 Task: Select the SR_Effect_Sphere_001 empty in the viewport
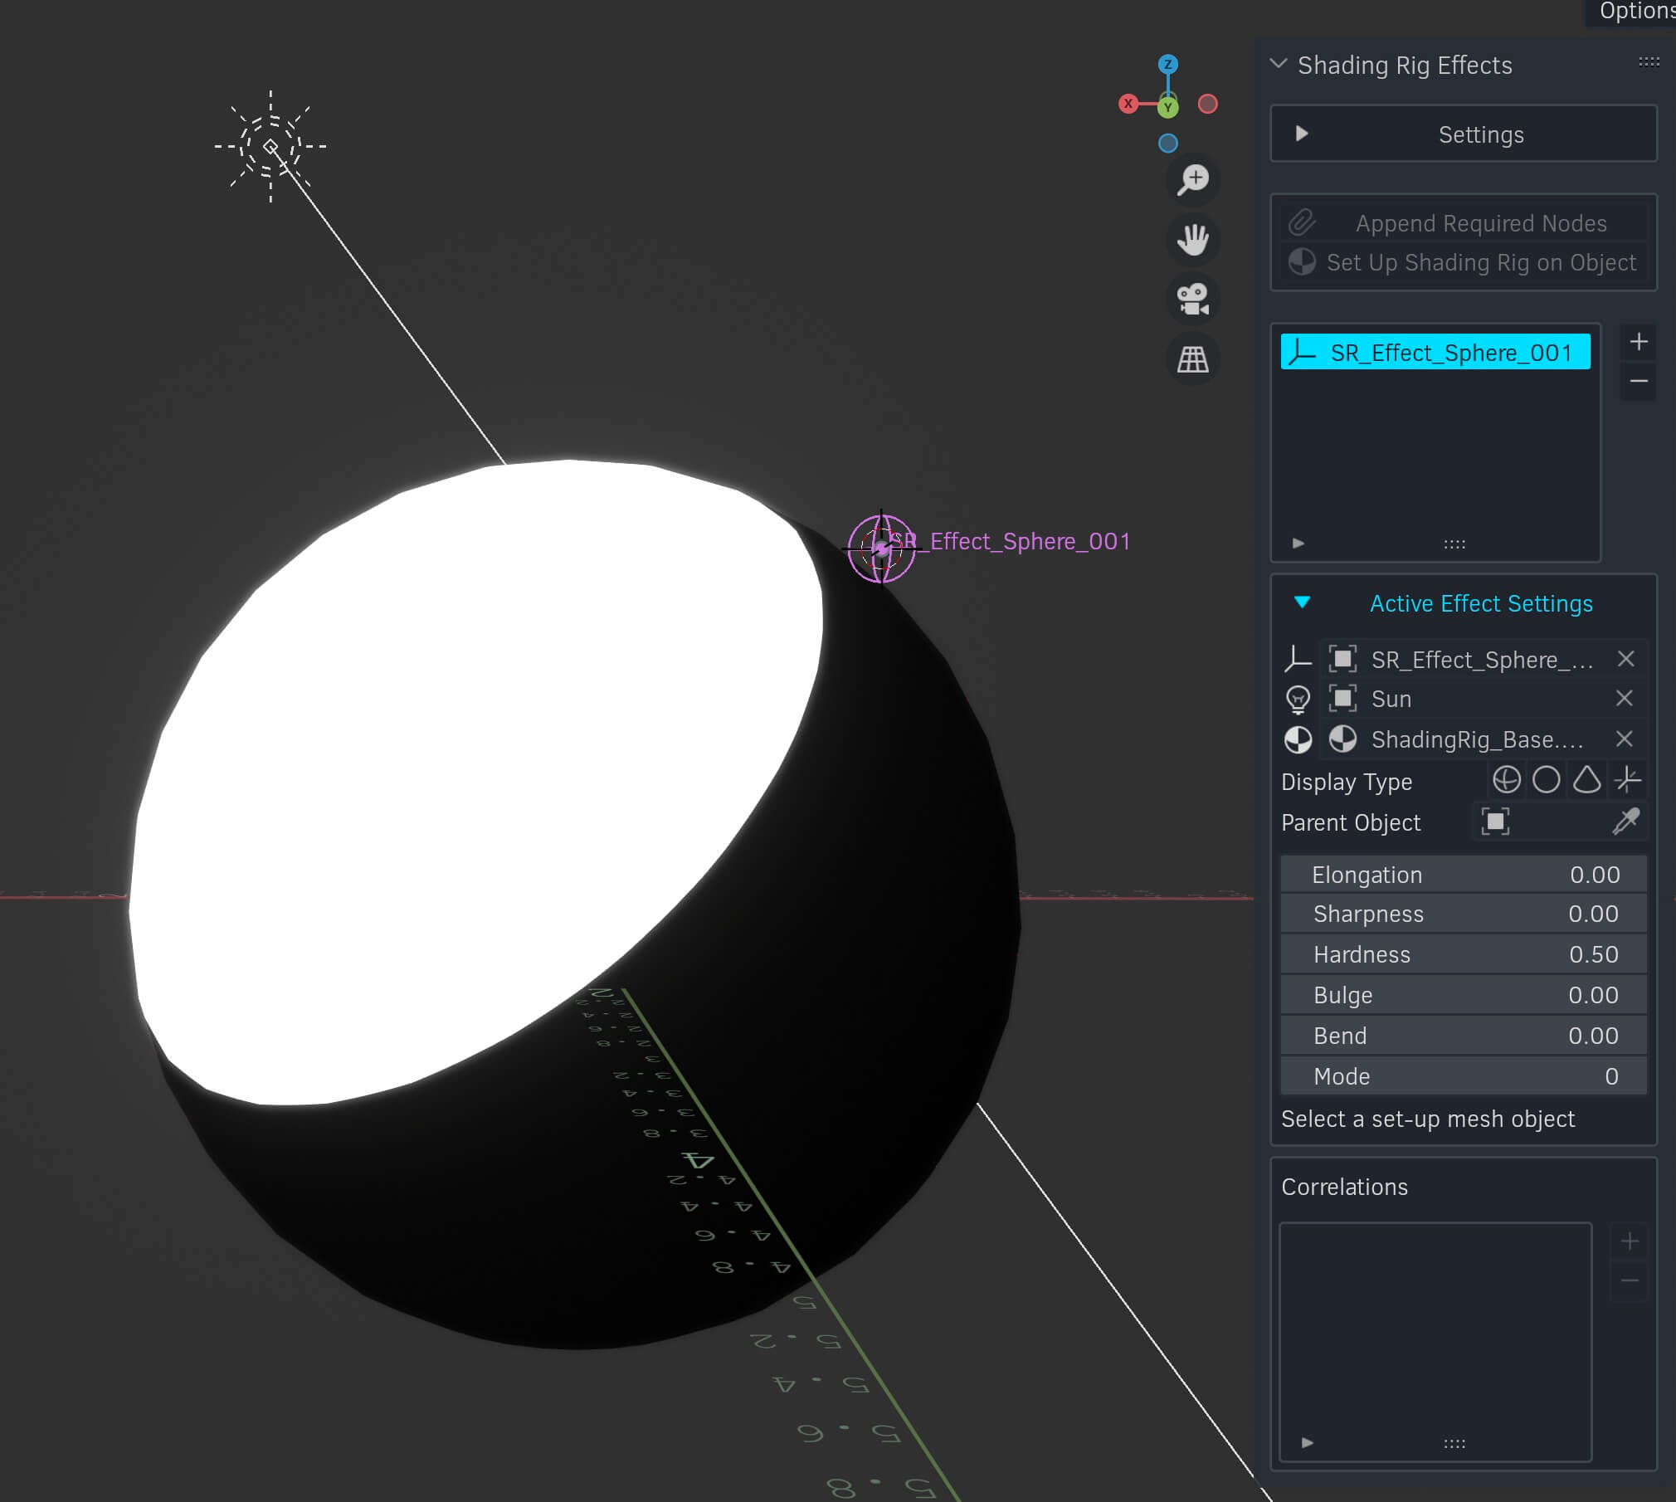(881, 549)
